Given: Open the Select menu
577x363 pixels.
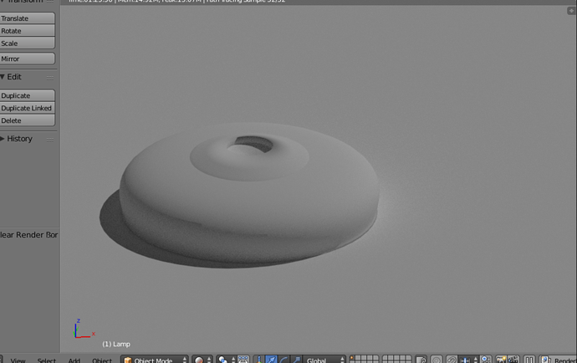Looking at the screenshot, I should tap(46, 360).
